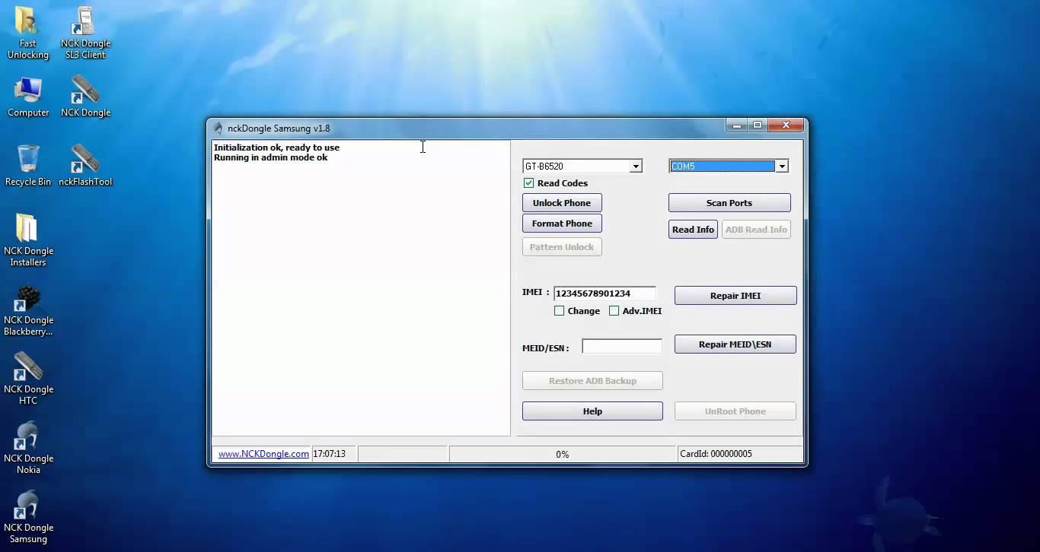The image size is (1040, 552).
Task: Toggle the Read Codes checkbox
Action: (528, 183)
